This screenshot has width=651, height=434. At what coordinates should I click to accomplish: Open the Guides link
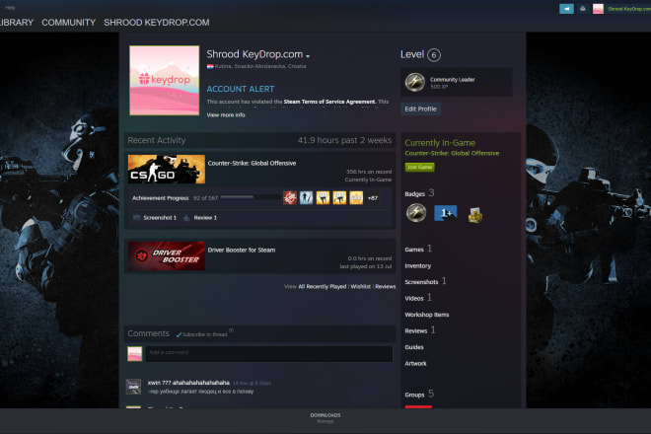tap(414, 347)
